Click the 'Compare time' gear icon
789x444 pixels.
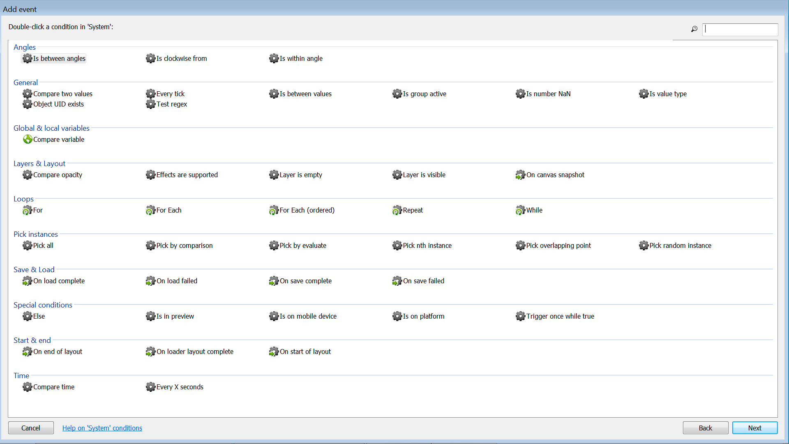(27, 387)
